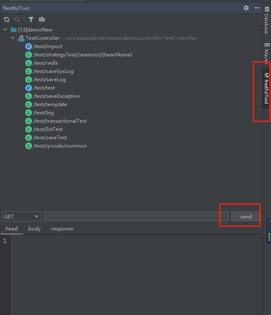Select the /test/listTest endpoint
Image resolution: width=271 pixels, height=315 pixels.
tap(48, 129)
